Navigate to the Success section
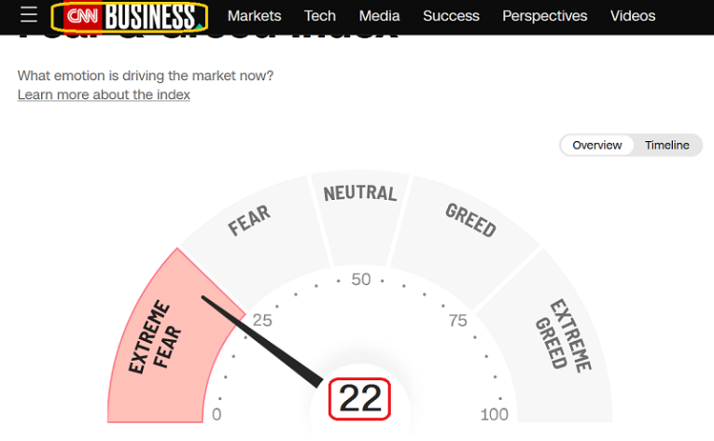 tap(451, 16)
